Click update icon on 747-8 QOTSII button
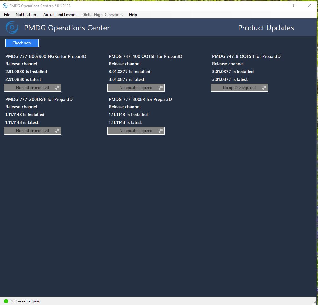The height and width of the screenshot is (305, 318). click(263, 88)
